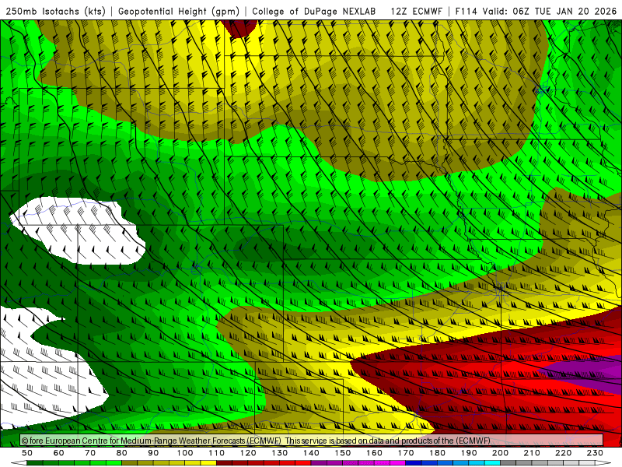Click the 190 value on the color scale

[469, 453]
